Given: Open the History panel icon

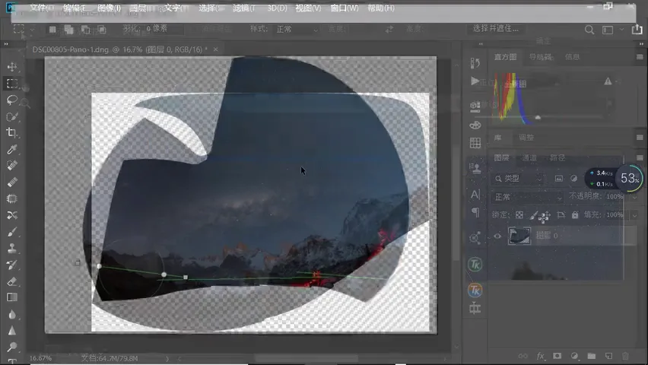Looking at the screenshot, I should 475,63.
